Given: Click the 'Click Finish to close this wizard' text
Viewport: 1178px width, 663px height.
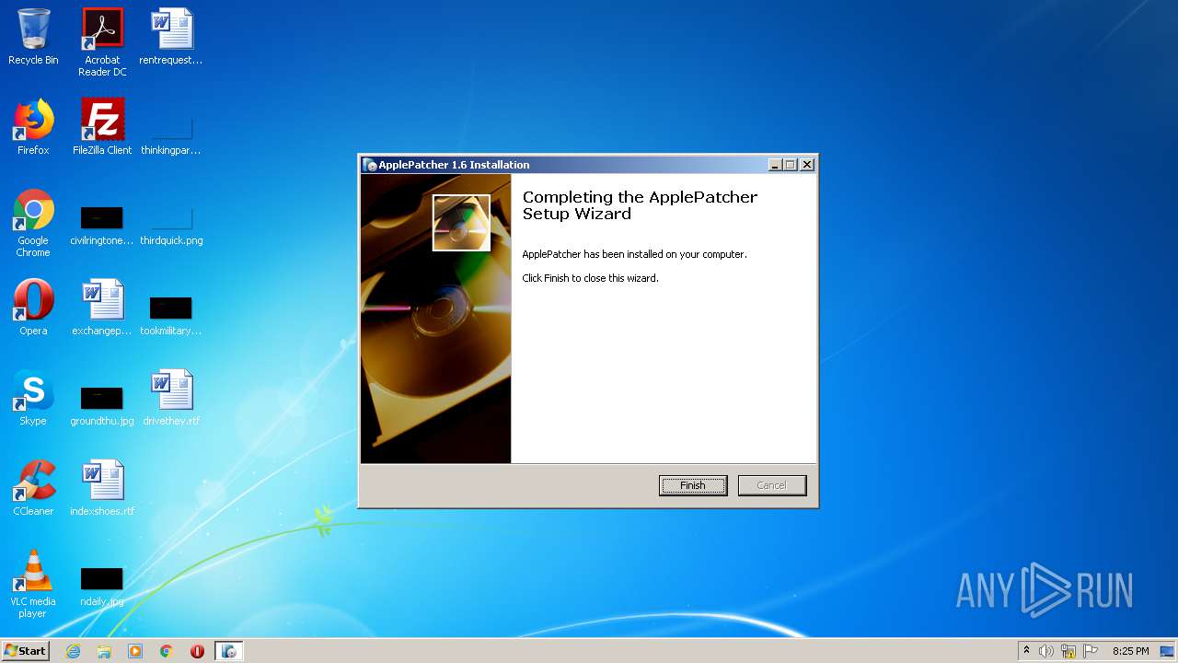Looking at the screenshot, I should (590, 278).
